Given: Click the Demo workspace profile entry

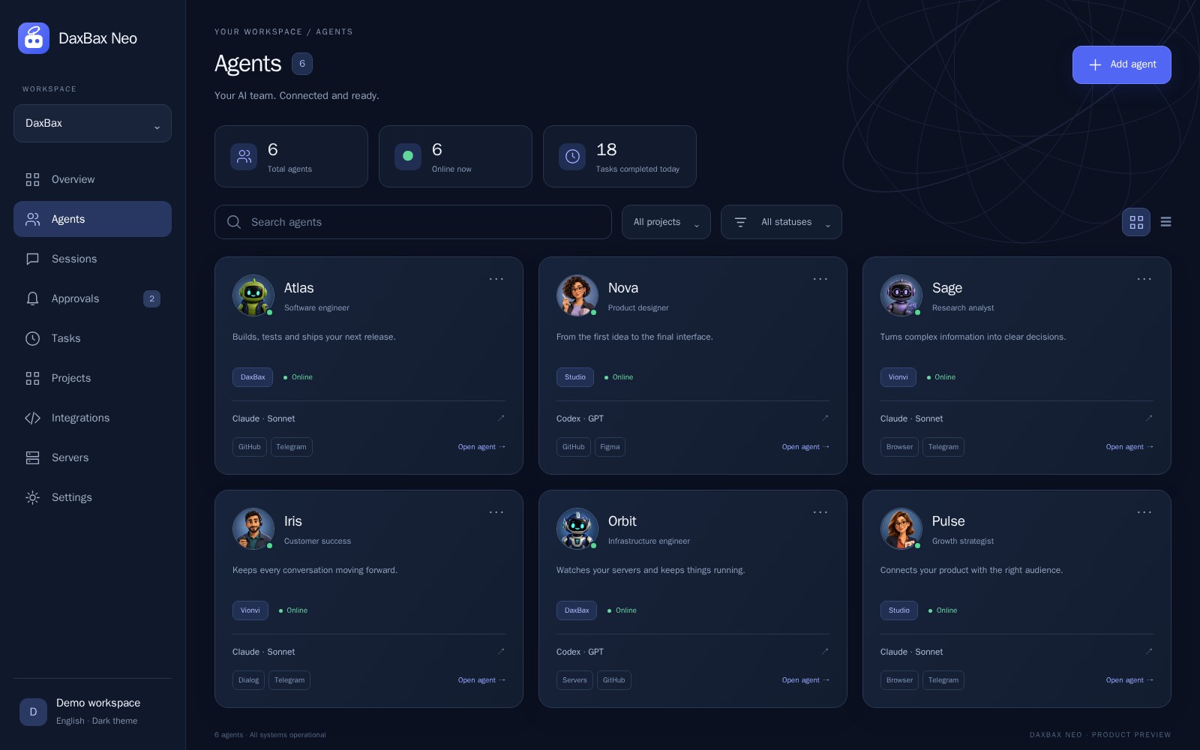Looking at the screenshot, I should [x=92, y=711].
